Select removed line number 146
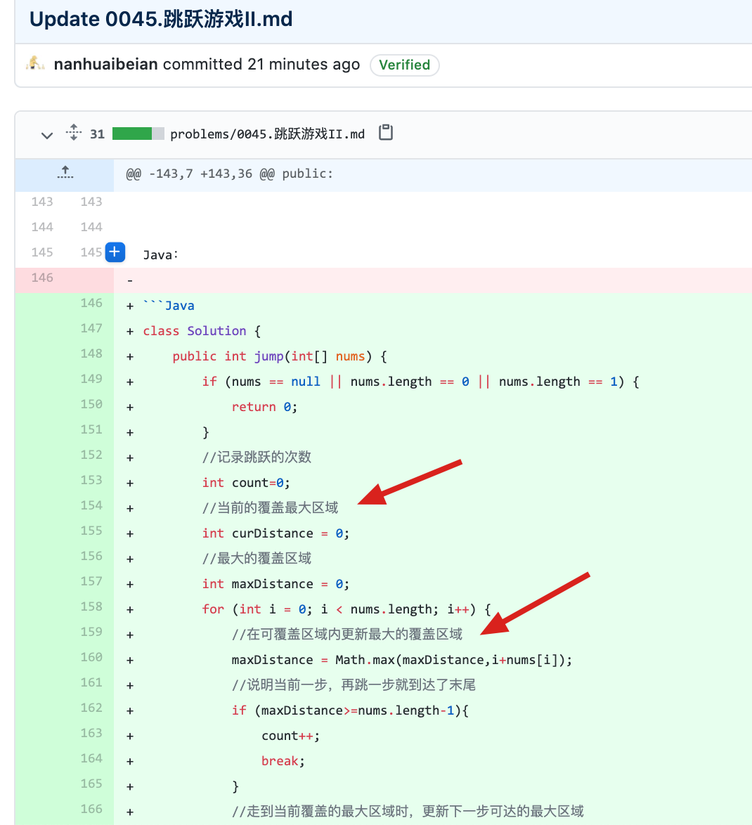 (x=42, y=278)
